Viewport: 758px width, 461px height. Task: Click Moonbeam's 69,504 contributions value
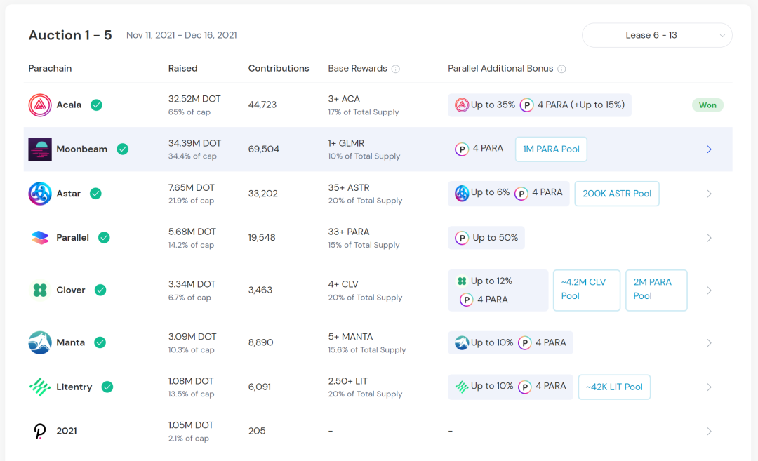point(263,149)
